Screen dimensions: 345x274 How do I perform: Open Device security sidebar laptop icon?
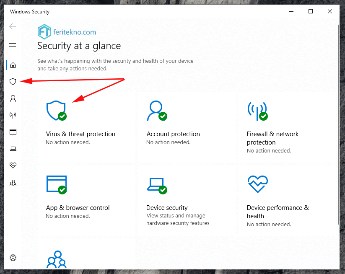(x=13, y=149)
